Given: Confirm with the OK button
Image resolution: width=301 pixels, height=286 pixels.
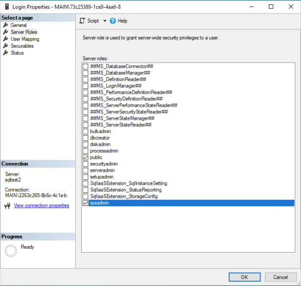Looking at the screenshot, I should coord(244,277).
